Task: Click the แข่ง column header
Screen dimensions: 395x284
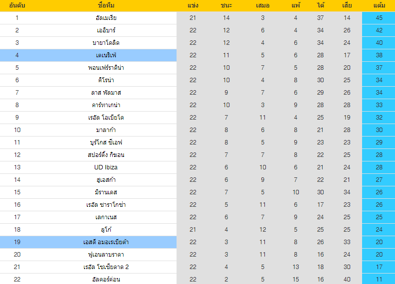Action: 193,5
